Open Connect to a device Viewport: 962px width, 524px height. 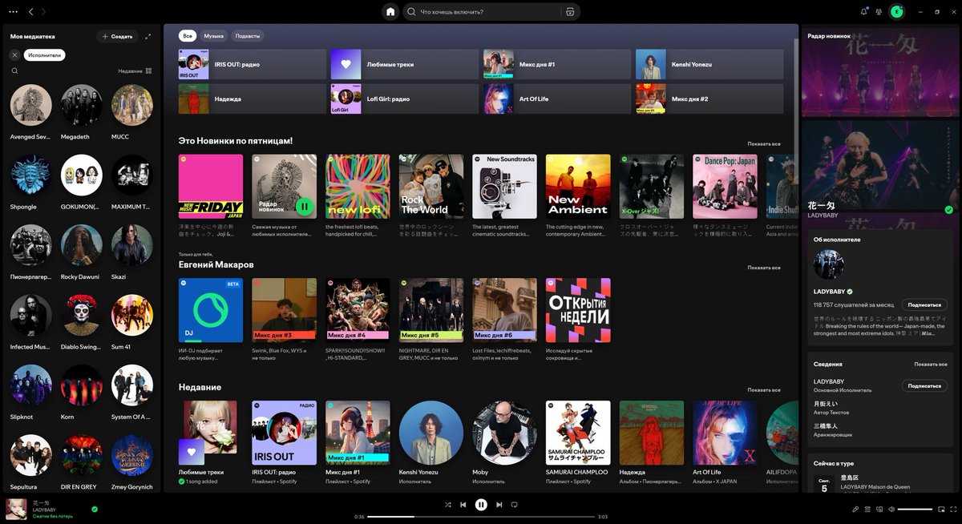(x=879, y=509)
